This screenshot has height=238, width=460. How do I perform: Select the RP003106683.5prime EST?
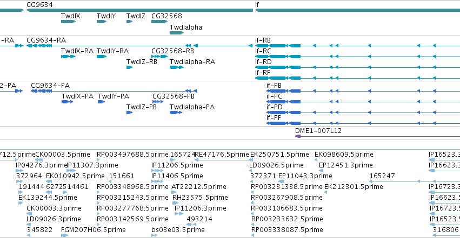click(252, 214)
